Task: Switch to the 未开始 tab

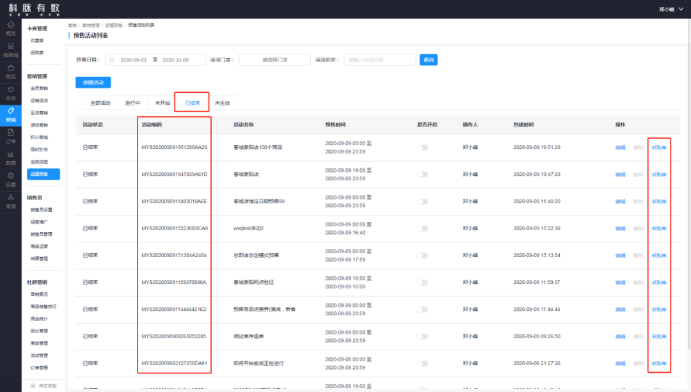Action: (162, 103)
